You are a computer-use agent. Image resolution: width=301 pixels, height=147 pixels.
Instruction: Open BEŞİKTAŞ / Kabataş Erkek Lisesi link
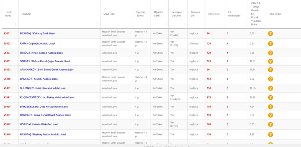pyautogui.click(x=37, y=33)
